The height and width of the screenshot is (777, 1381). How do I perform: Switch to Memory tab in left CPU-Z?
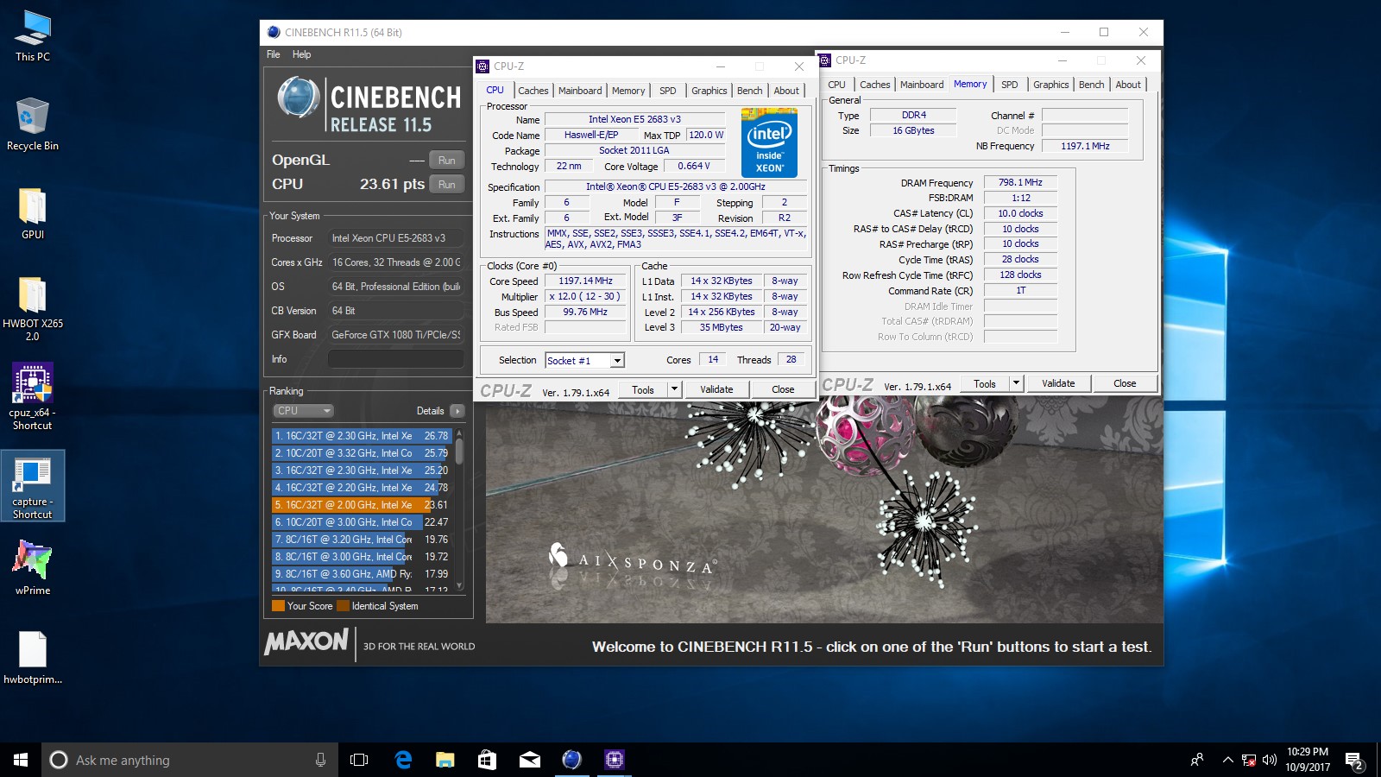(628, 91)
